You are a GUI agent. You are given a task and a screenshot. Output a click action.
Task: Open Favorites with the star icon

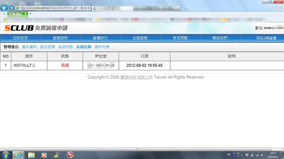[275, 8]
